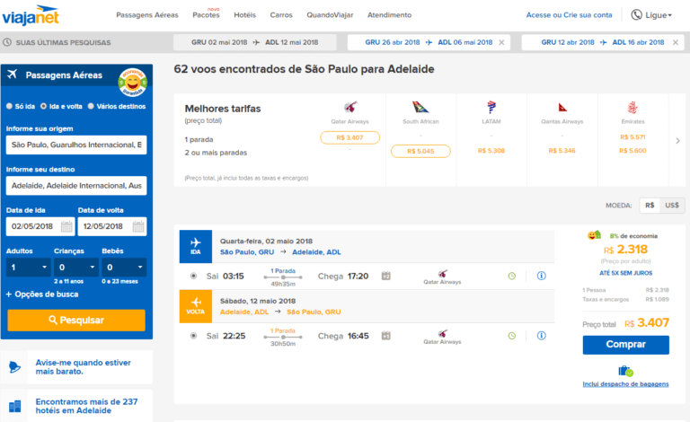Open the Adultos dropdown
This screenshot has width=690, height=422.
tap(27, 268)
